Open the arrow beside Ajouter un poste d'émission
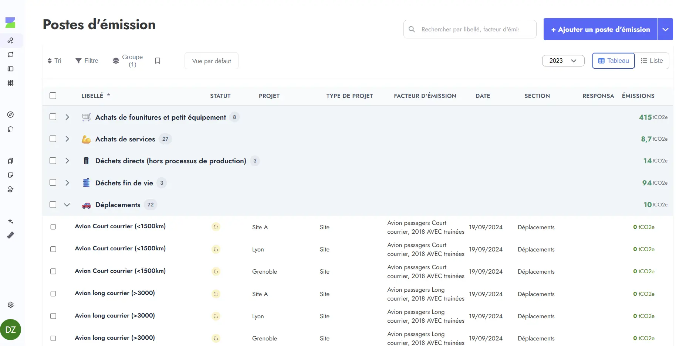 [x=665, y=29]
